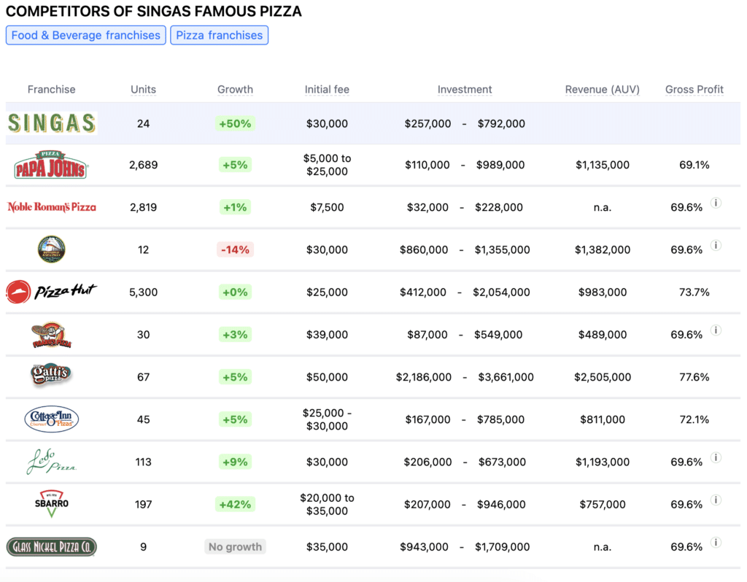This screenshot has height=582, width=747.
Task: Click the $20,000 to $35,000 initial fee
Action: click(327, 505)
